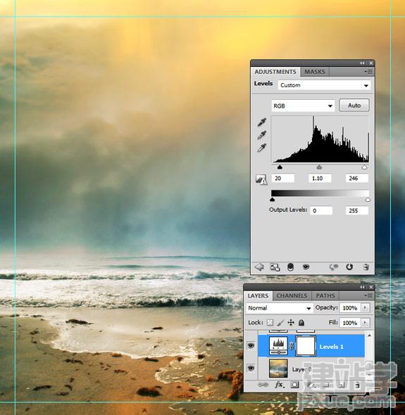View previous state of adjustment
Screen dimensions: 405x415
click(333, 267)
